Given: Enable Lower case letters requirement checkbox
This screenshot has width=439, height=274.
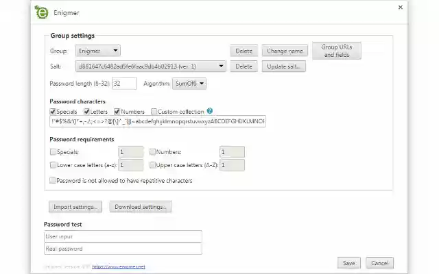Looking at the screenshot, I should coord(53,165).
